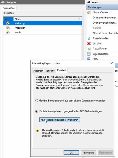The height and width of the screenshot is (158, 118).
Task: Choose Ordner umbenennen action
Action: click(x=105, y=18)
